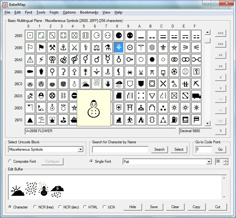Select the Composite Font radio button
Image resolution: width=236 pixels, height=218 pixels.
click(x=10, y=161)
